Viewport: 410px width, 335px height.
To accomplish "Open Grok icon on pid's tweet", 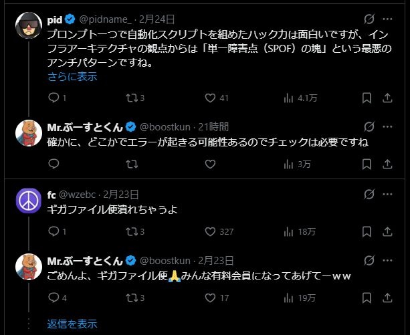I will click(x=367, y=20).
